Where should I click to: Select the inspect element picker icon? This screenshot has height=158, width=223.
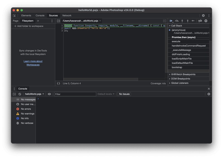(14, 16)
